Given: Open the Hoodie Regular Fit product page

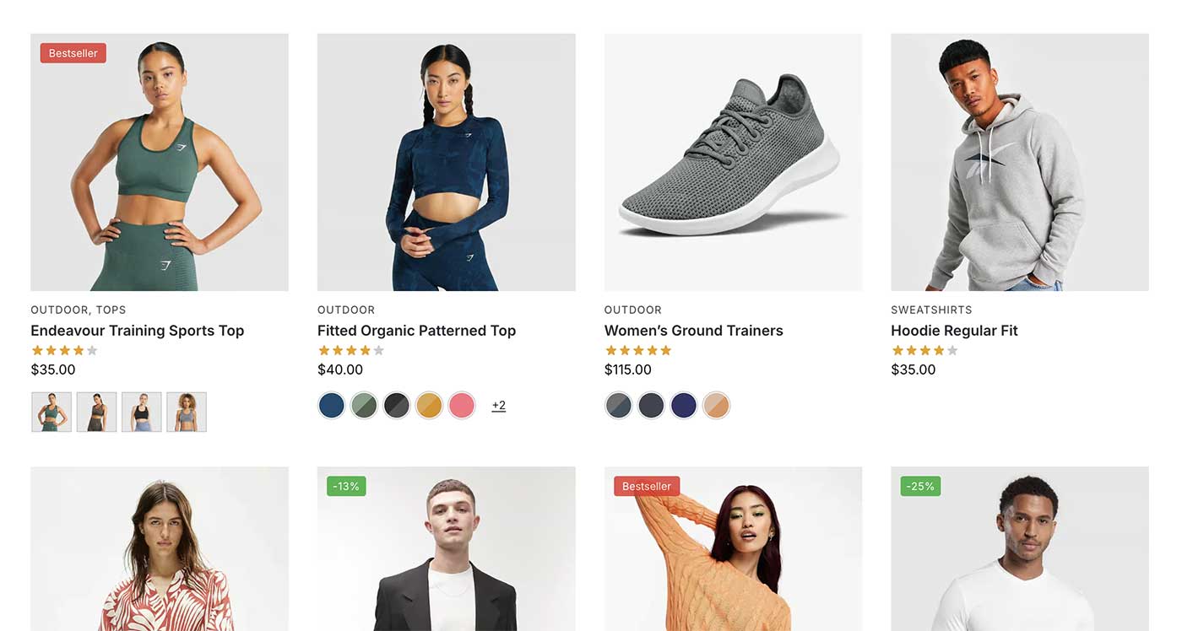Looking at the screenshot, I should coord(954,330).
